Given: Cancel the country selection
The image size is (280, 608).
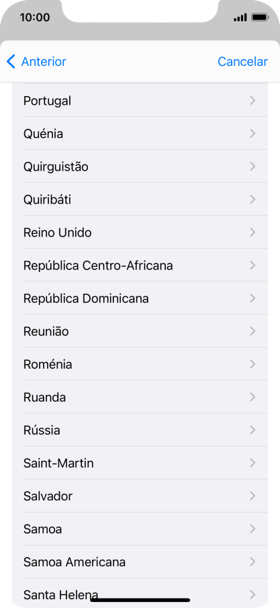Looking at the screenshot, I should [x=242, y=62].
